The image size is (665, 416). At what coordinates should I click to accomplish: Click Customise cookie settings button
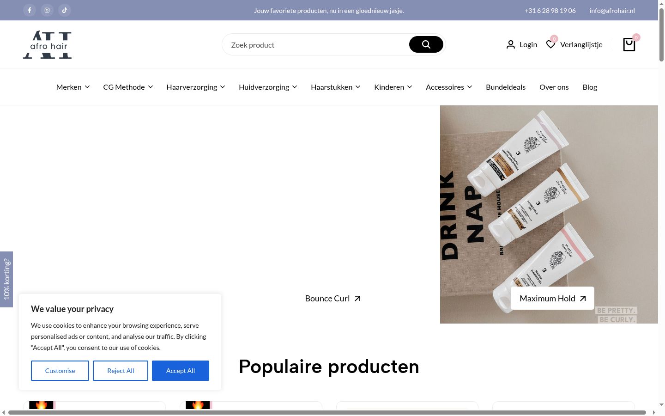point(60,371)
